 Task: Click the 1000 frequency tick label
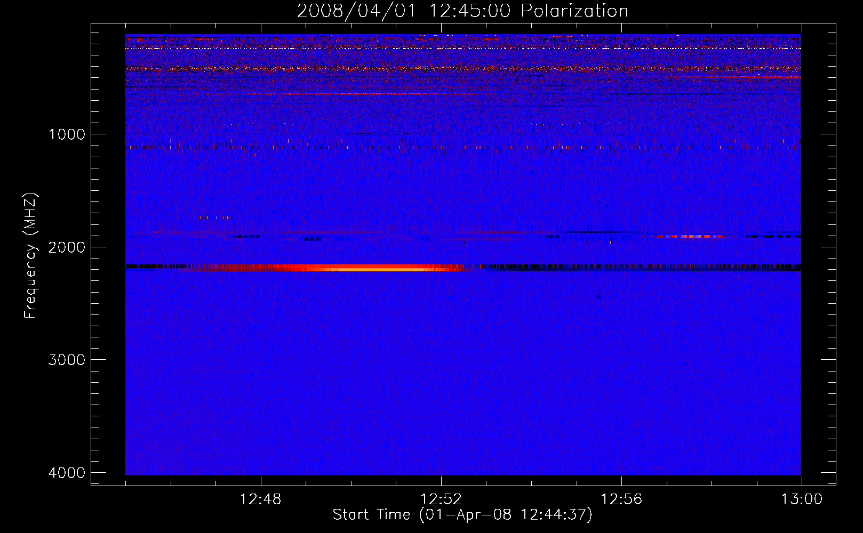click(67, 134)
